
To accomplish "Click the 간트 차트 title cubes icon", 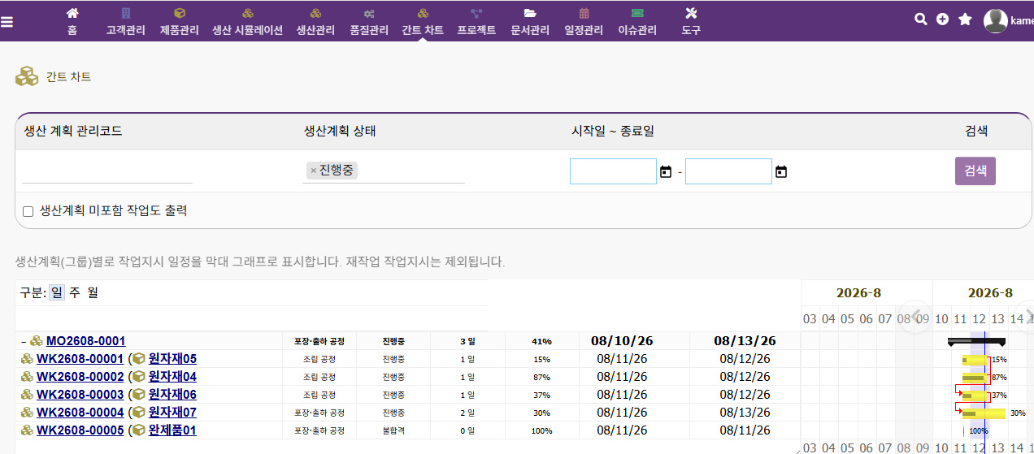I will (27, 76).
